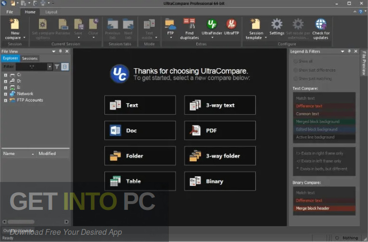Select Show just matching radio button

coord(295,78)
